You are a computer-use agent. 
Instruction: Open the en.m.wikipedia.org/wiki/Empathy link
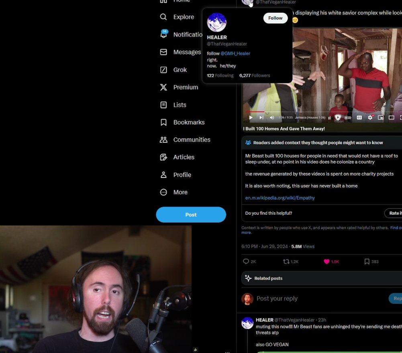280,198
